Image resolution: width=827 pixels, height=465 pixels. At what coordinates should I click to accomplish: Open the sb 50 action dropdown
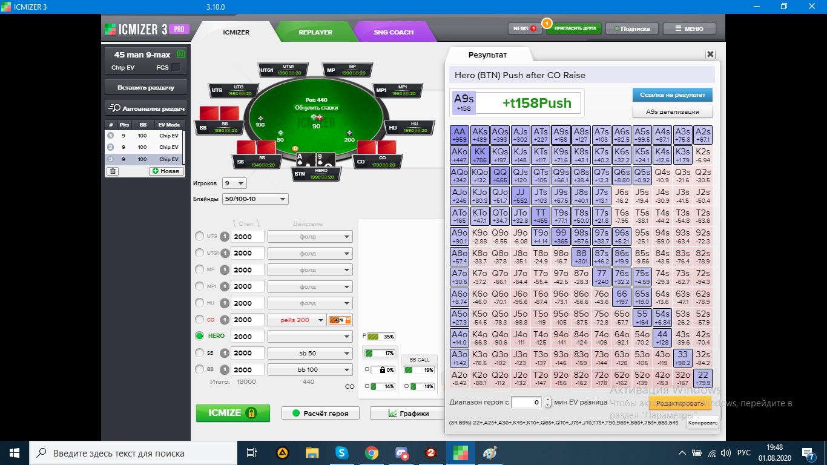(x=310, y=353)
